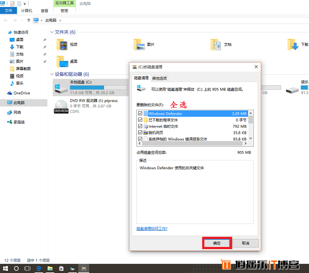
Task: Open Cortana search circle on taskbar
Action: pos(16,269)
